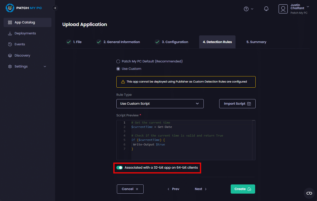The height and width of the screenshot is (201, 317).
Task: Switch to the 5. Summary tab
Action: coord(256,42)
